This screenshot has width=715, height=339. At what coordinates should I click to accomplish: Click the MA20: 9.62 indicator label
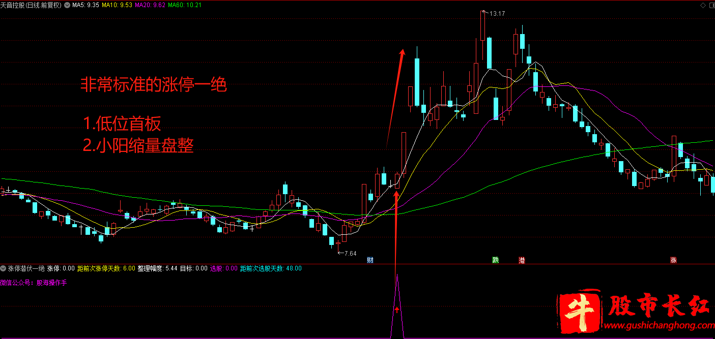[151, 5]
